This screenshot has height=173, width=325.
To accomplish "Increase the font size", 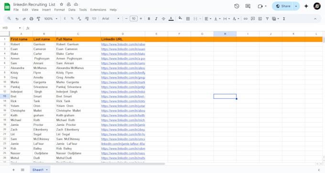I will point(141,19).
